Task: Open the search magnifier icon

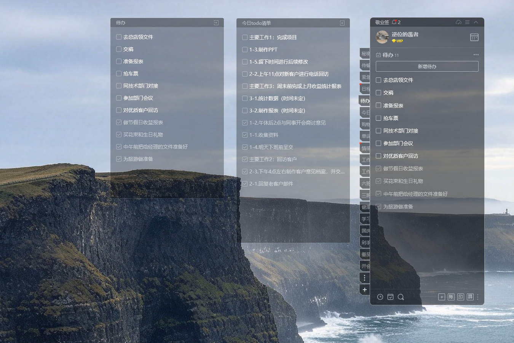Action: pyautogui.click(x=401, y=297)
